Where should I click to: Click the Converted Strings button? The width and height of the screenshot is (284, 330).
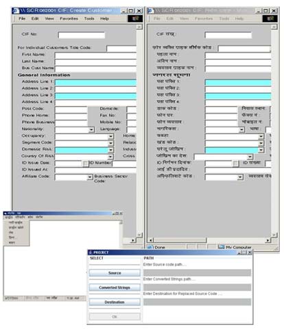point(115,288)
